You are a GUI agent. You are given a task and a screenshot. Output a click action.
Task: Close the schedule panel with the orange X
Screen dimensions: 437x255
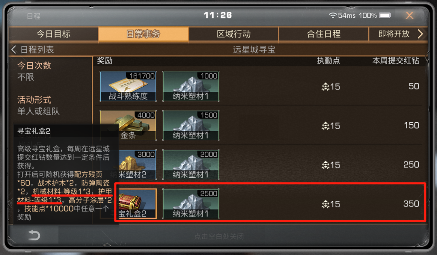409,15
